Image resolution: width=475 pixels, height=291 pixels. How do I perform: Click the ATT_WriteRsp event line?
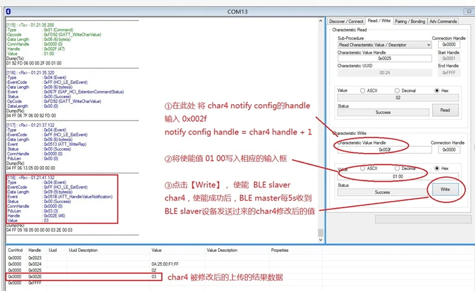pos(47,144)
